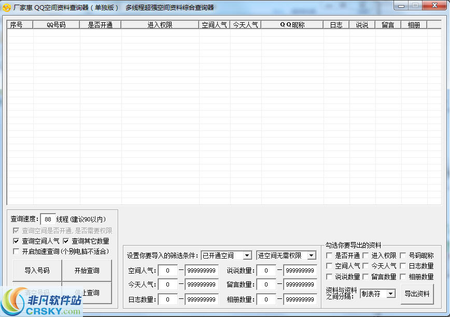Click the 日志 column header
Image resolution: width=450 pixels, height=317 pixels.
(336, 25)
